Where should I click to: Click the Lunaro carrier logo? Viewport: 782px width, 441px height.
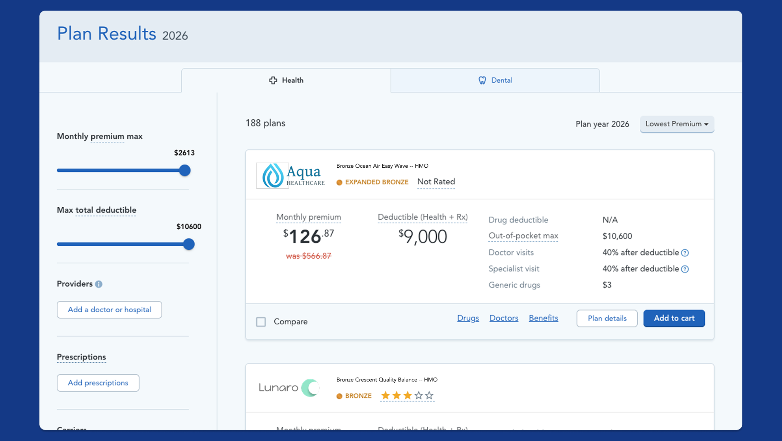click(x=289, y=388)
